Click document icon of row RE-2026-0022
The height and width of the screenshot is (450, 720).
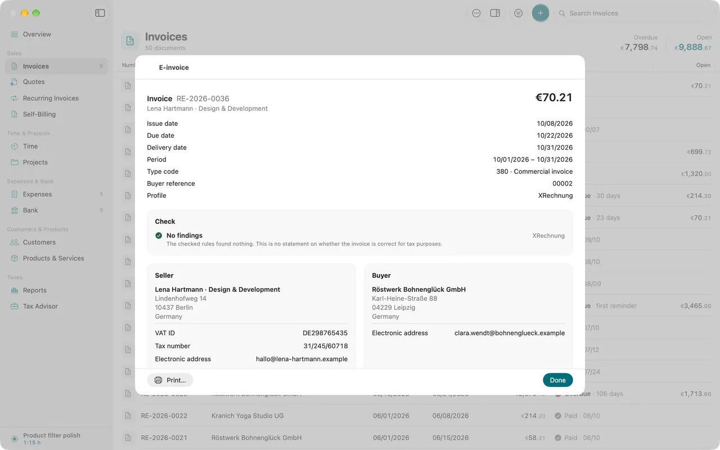click(x=129, y=416)
